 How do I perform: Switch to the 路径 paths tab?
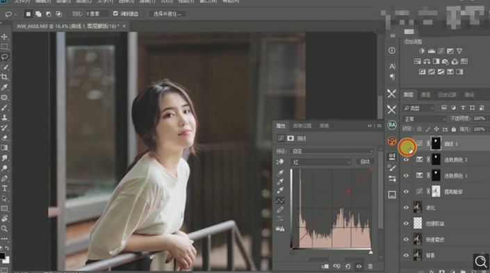pyautogui.click(x=469, y=94)
